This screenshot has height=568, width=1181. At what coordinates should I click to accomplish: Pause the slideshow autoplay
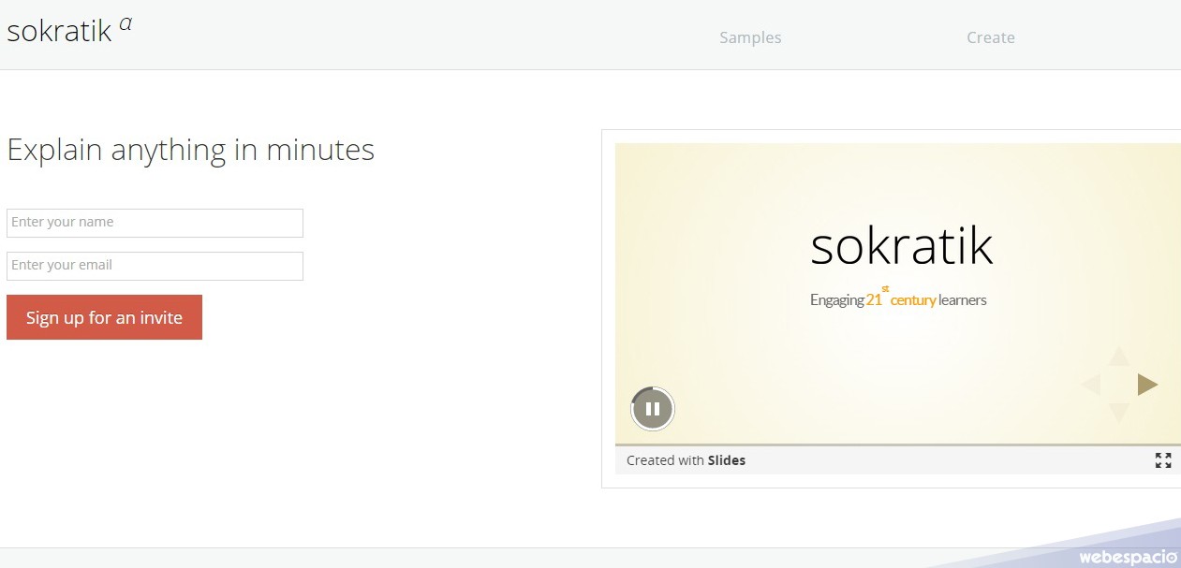tap(653, 409)
